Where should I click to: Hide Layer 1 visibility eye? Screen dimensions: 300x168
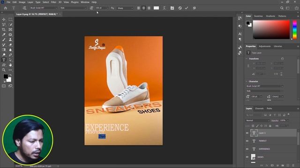(247, 133)
